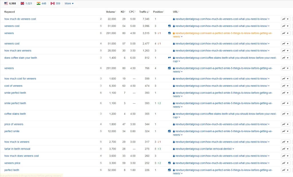
Task: Click image SERP icon for 'veneers' with 3,515 traffic
Action: point(169,33)
